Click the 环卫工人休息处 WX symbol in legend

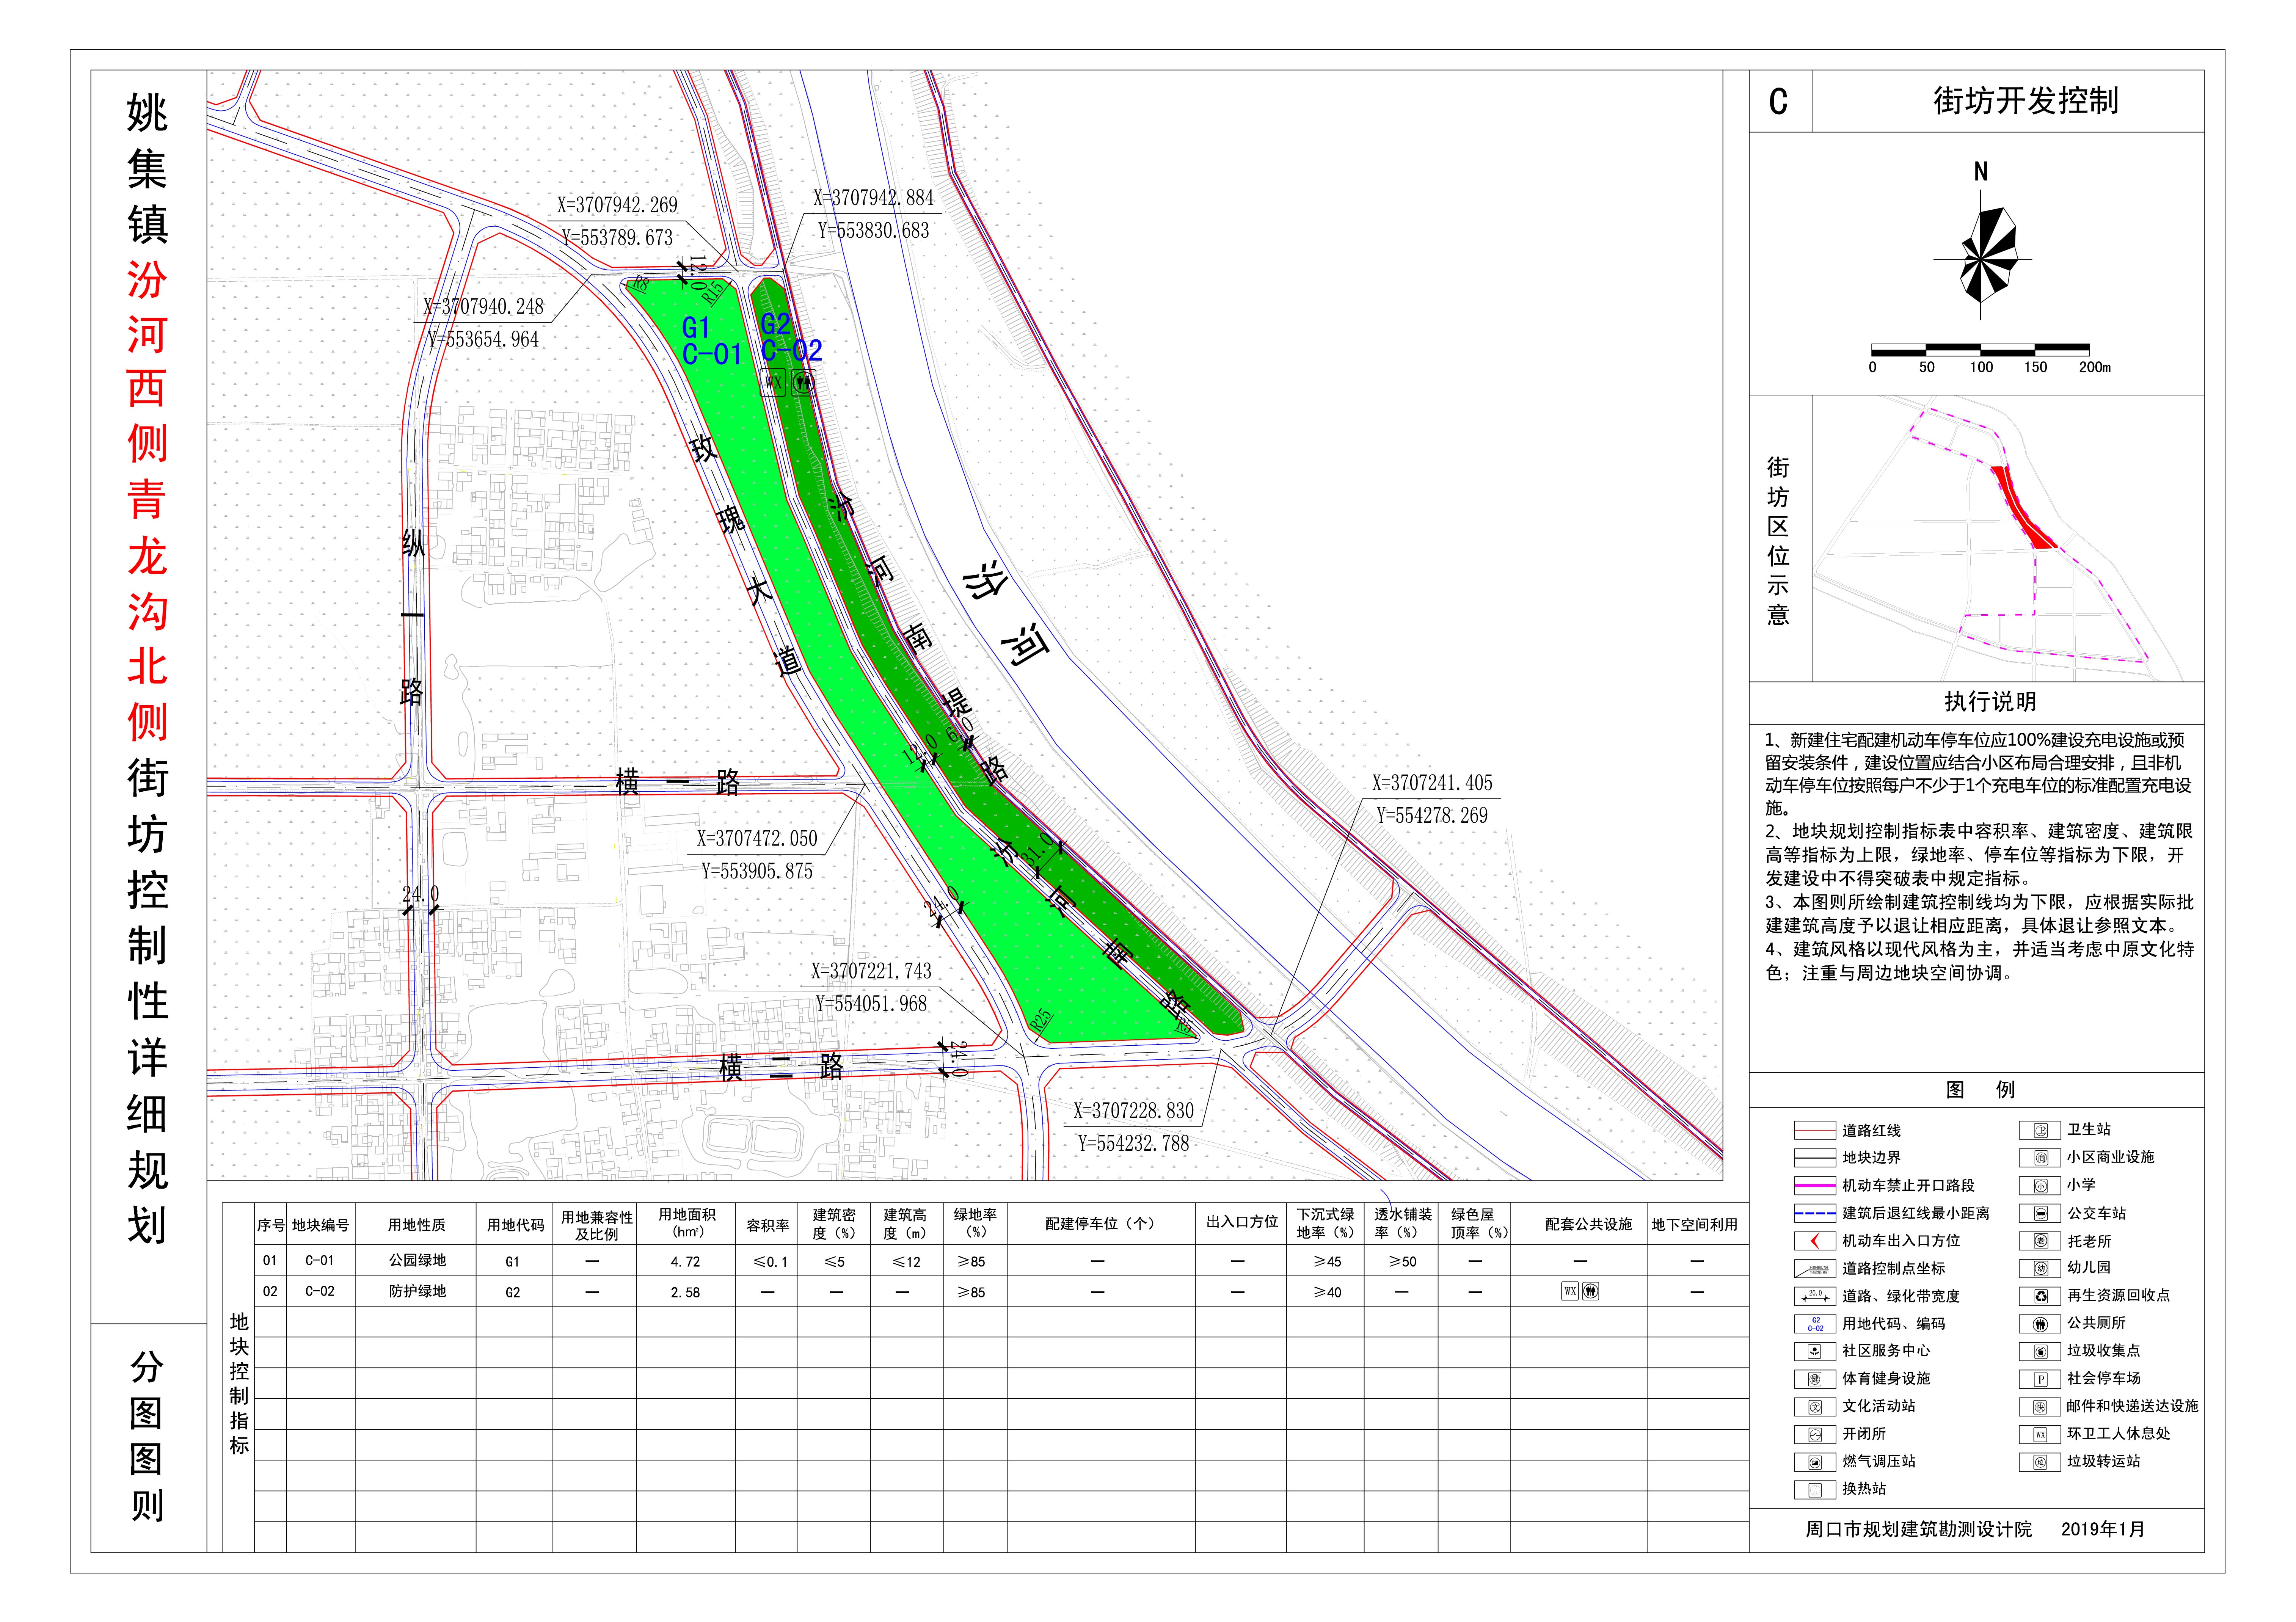(x=2040, y=1434)
